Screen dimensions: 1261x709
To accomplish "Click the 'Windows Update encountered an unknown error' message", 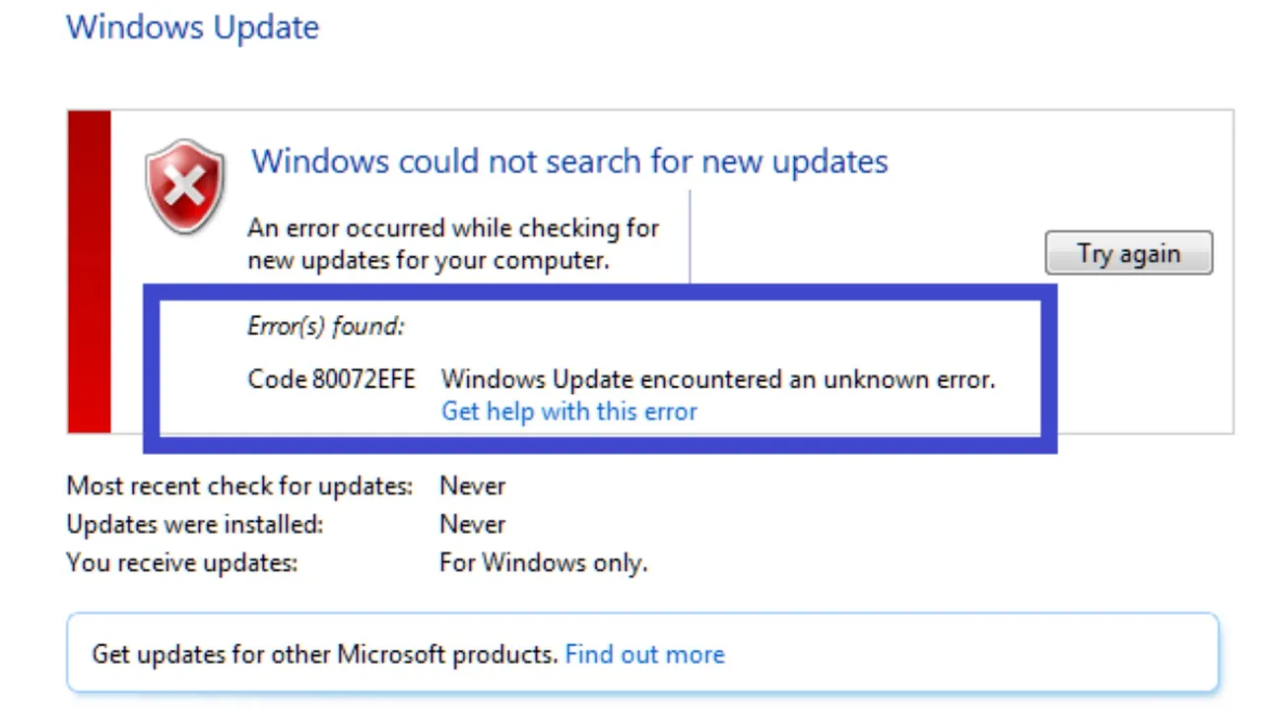I will click(718, 379).
